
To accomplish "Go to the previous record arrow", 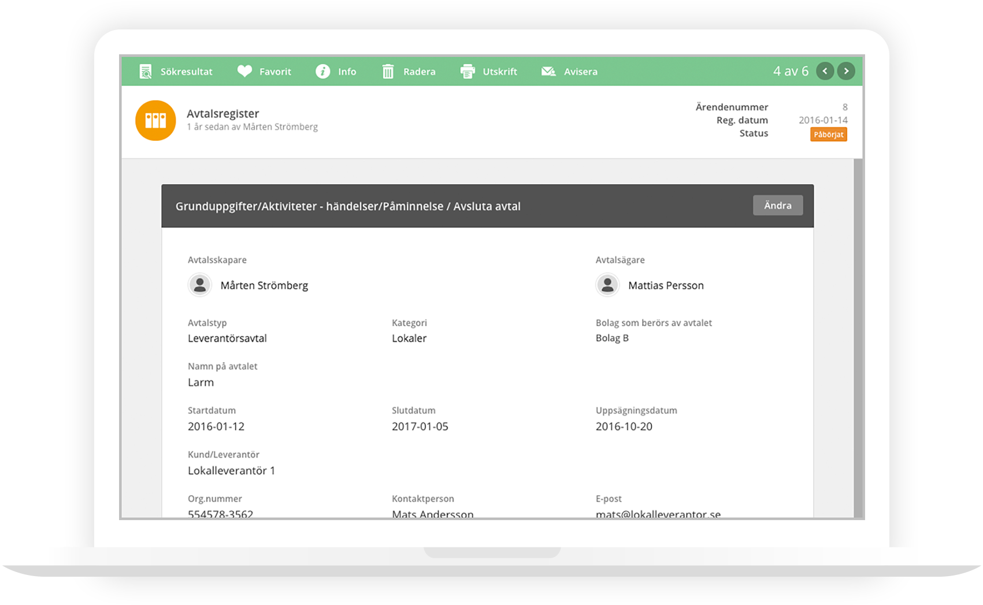I will click(x=825, y=71).
